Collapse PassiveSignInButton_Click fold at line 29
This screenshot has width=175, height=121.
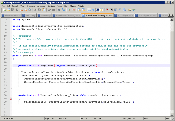(11, 99)
